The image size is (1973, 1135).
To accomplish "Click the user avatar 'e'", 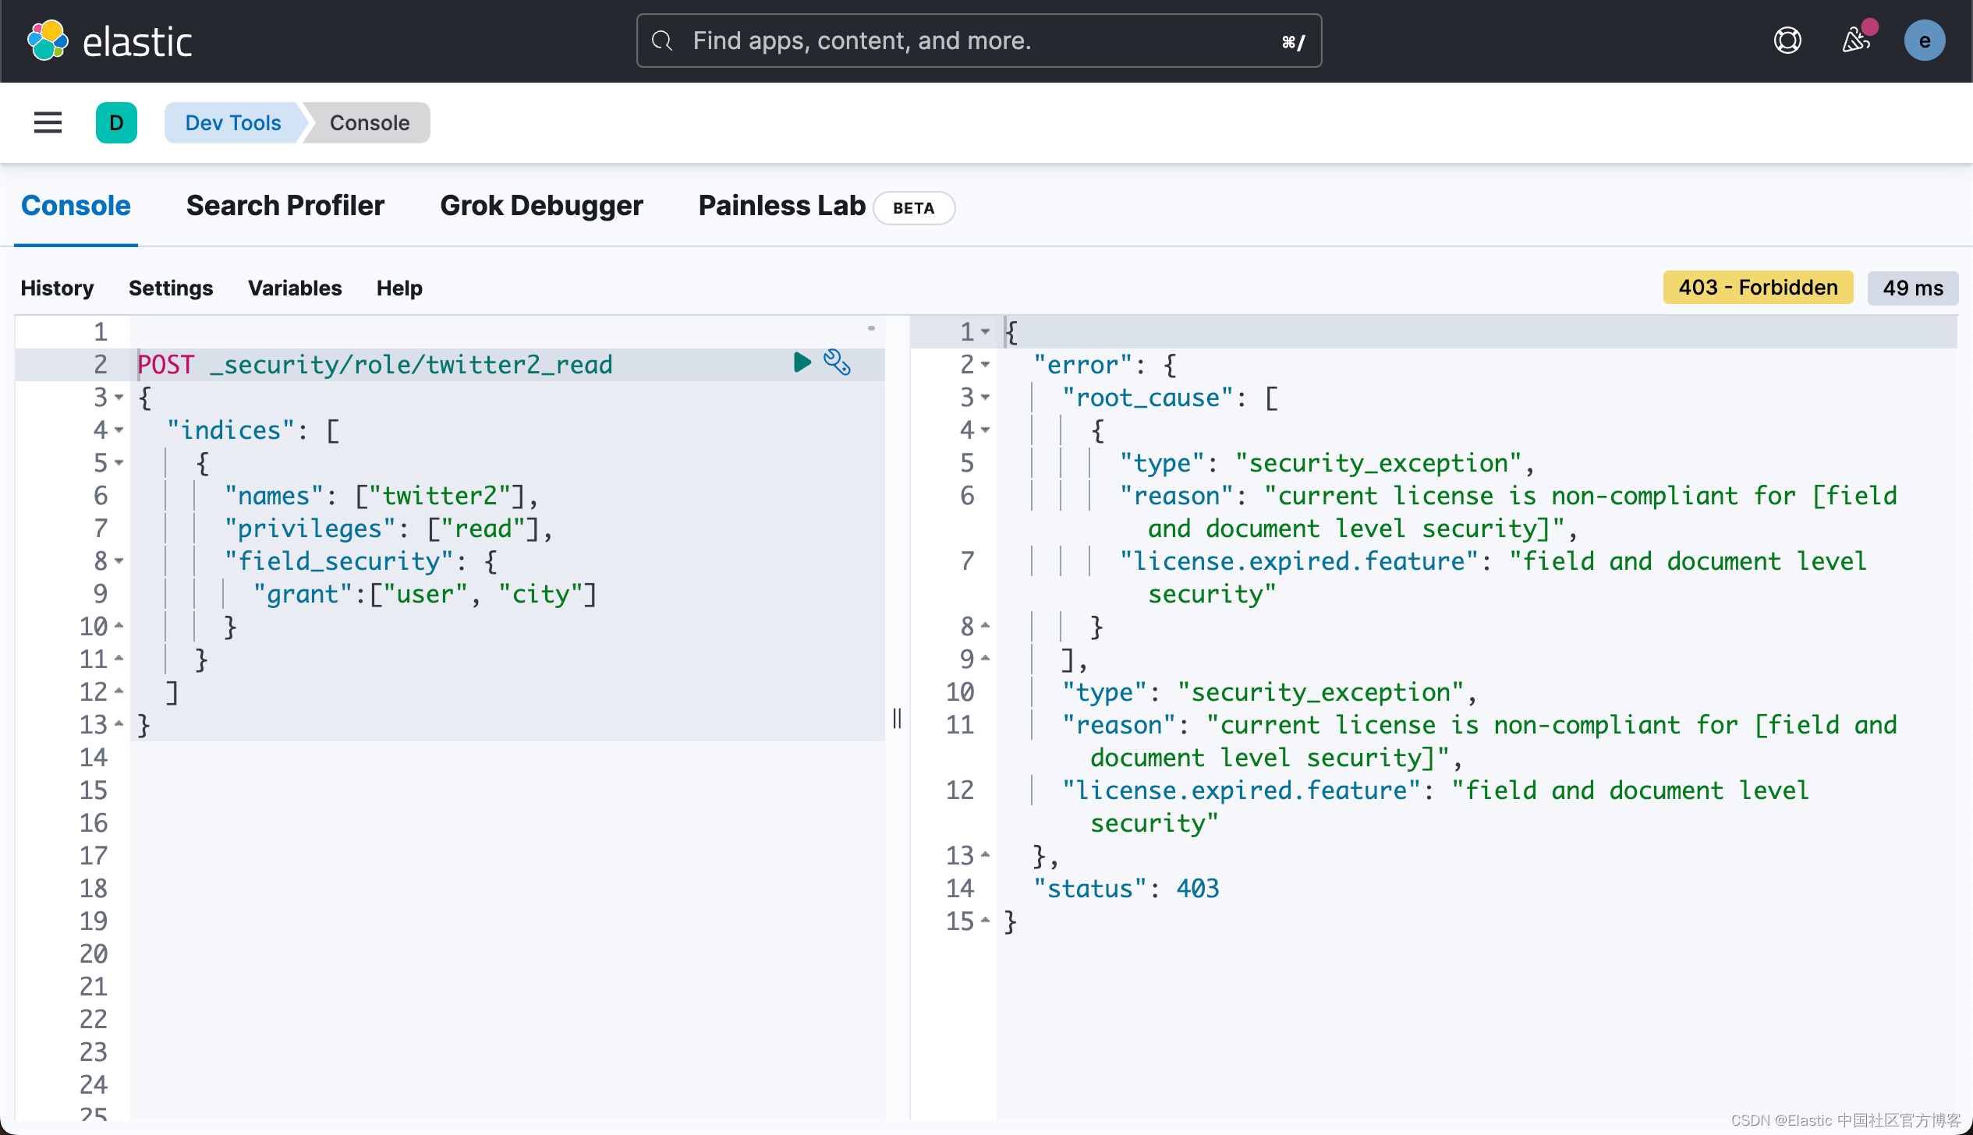I will click(1924, 41).
